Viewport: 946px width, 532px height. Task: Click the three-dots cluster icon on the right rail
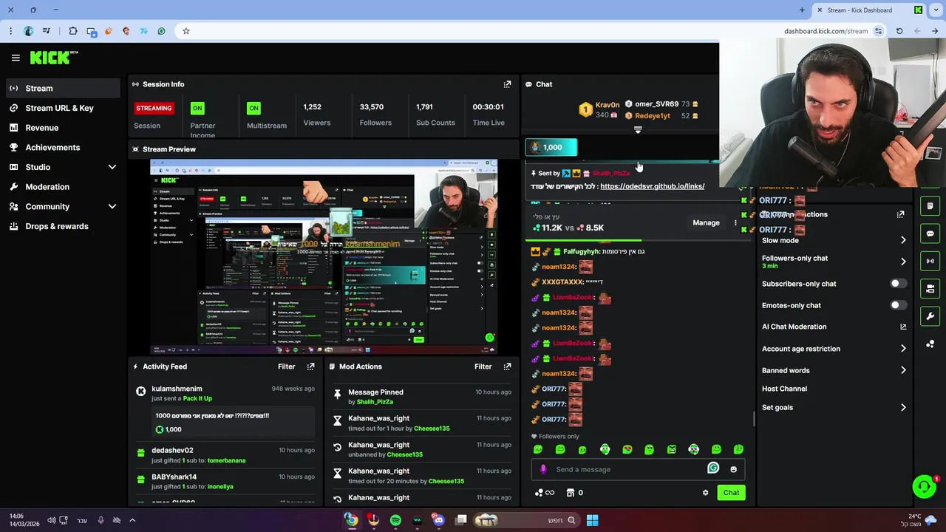click(x=930, y=344)
